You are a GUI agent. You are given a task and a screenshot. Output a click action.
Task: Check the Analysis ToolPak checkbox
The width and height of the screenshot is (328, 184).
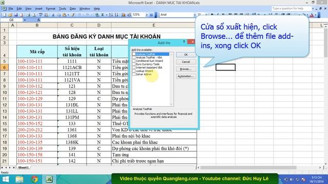pos(134,54)
